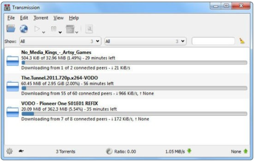The image size is (254, 161).
Task: Click the ratio statistics swirl icon
Action: 109,151
